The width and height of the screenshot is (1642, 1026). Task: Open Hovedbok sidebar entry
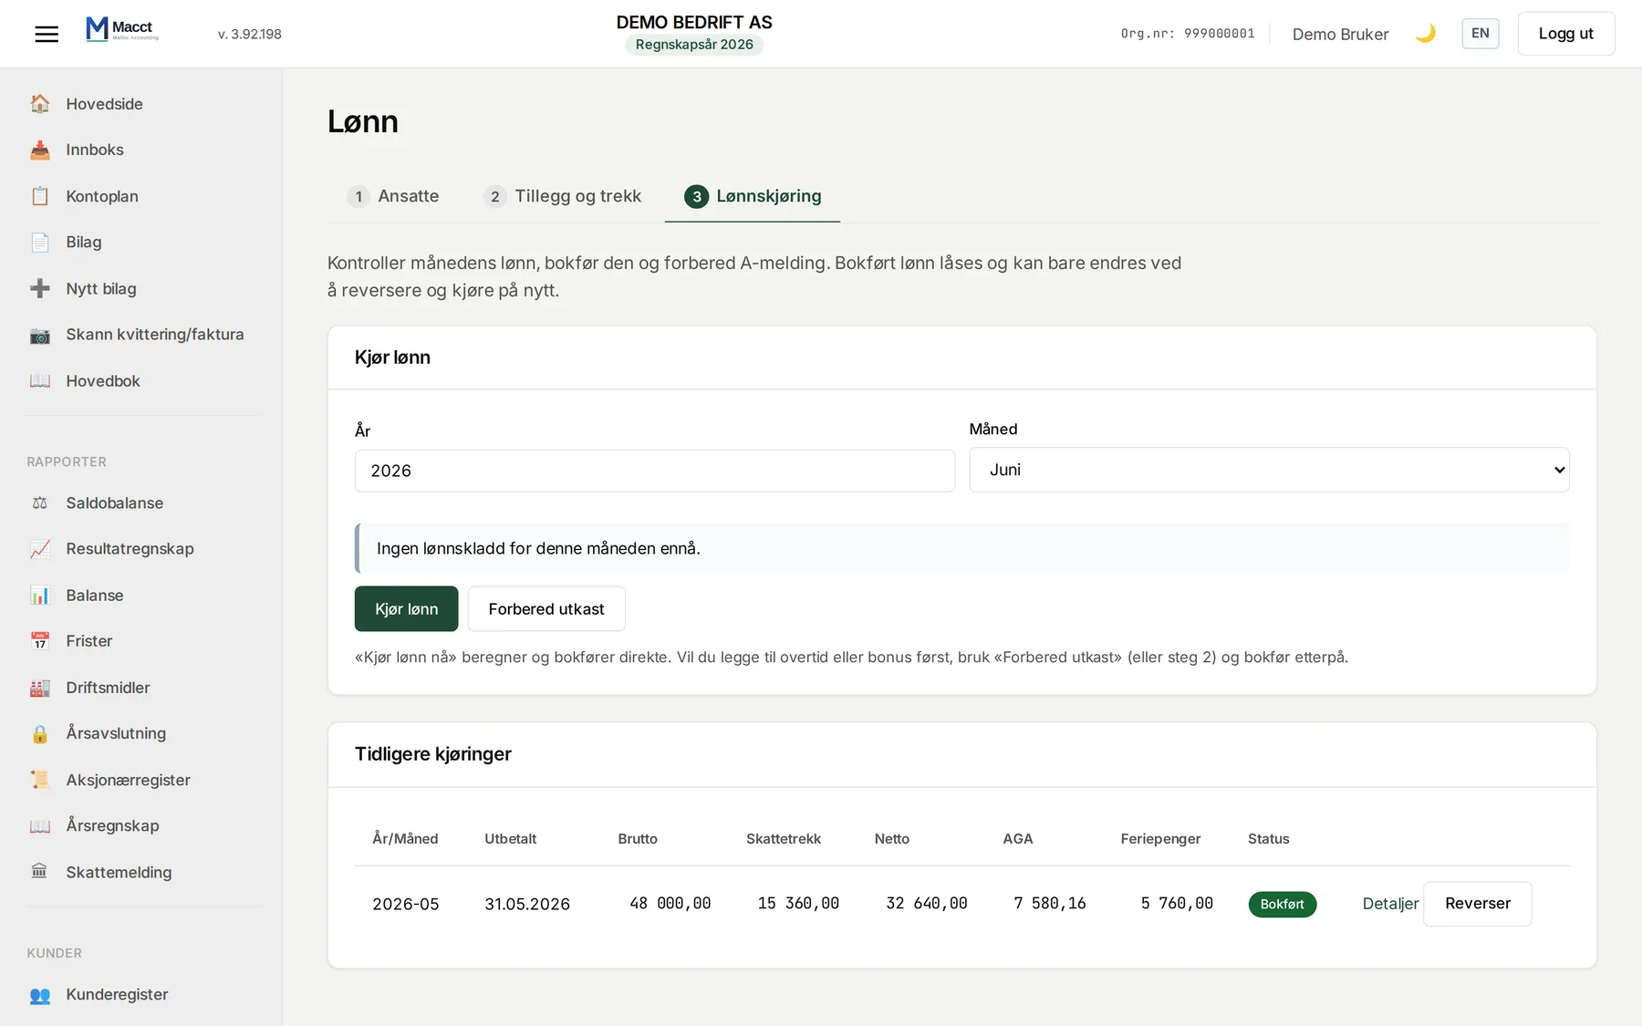pos(103,381)
